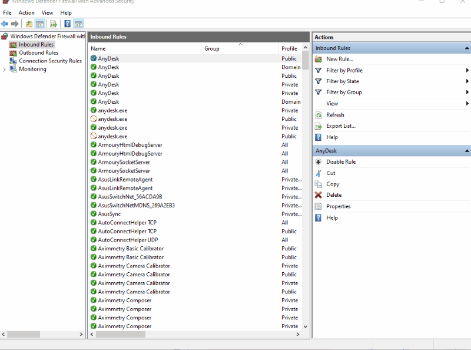Open Help from the toolbar question-mark icon

[68, 24]
